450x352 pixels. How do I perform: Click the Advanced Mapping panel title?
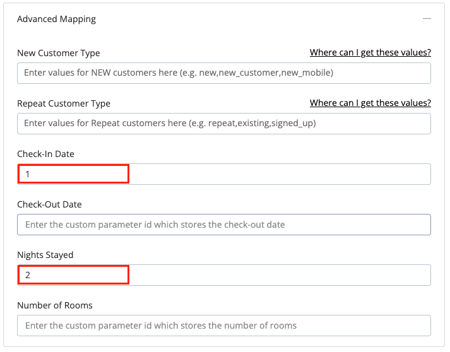[57, 19]
